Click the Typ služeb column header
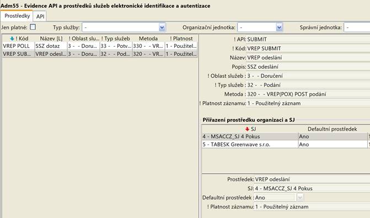This screenshot has height=218, width=370. [116, 38]
